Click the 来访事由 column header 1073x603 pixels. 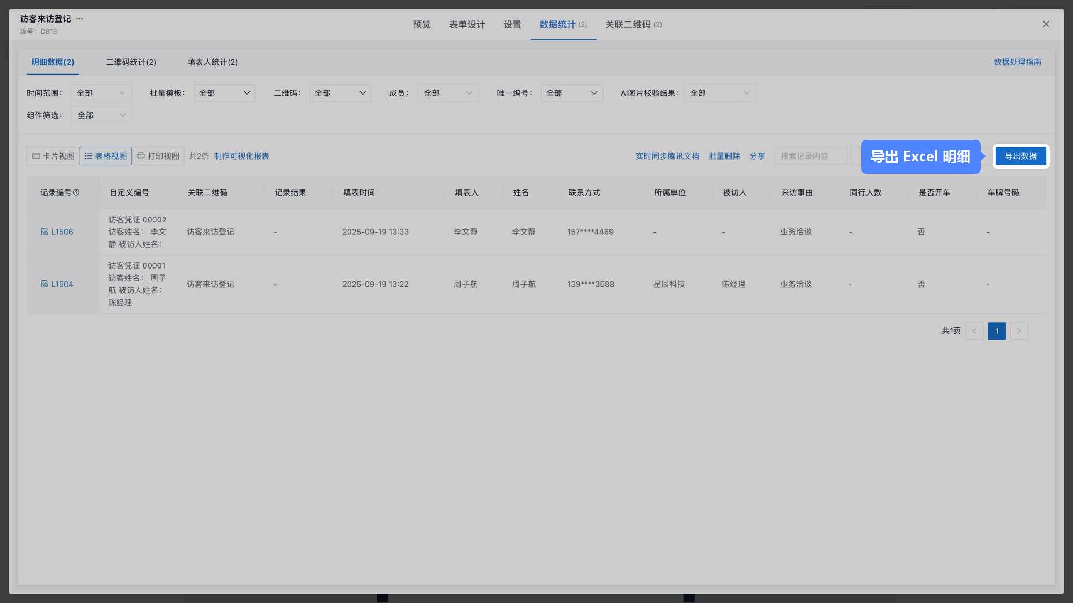797,192
